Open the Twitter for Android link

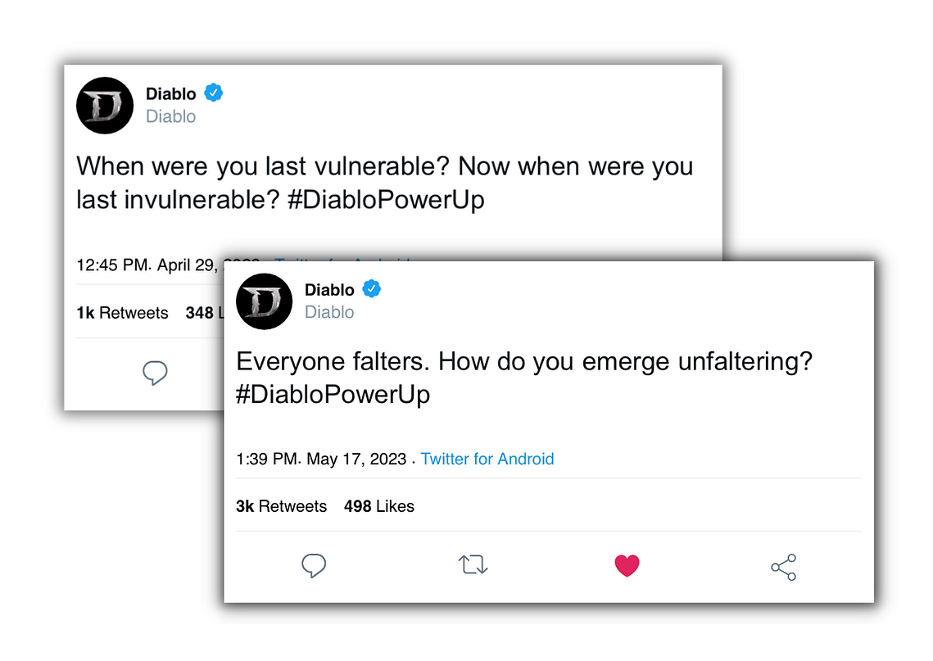(487, 459)
